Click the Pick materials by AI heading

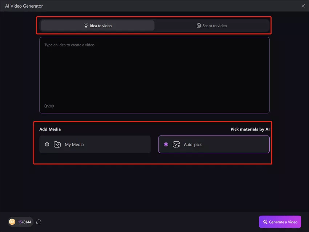(250, 129)
